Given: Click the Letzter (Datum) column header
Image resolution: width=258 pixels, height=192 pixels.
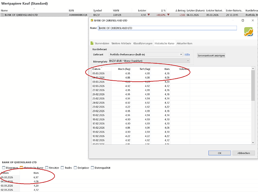Looking at the screenshot, I should 195,10.
